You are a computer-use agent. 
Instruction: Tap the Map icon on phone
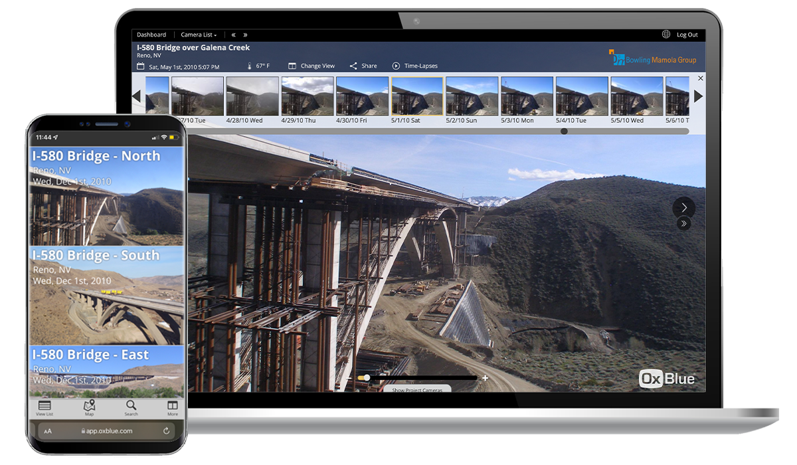[89, 406]
